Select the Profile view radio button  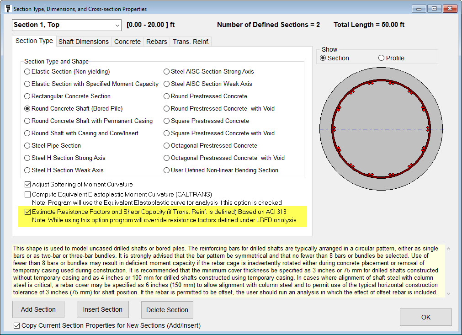(x=382, y=58)
